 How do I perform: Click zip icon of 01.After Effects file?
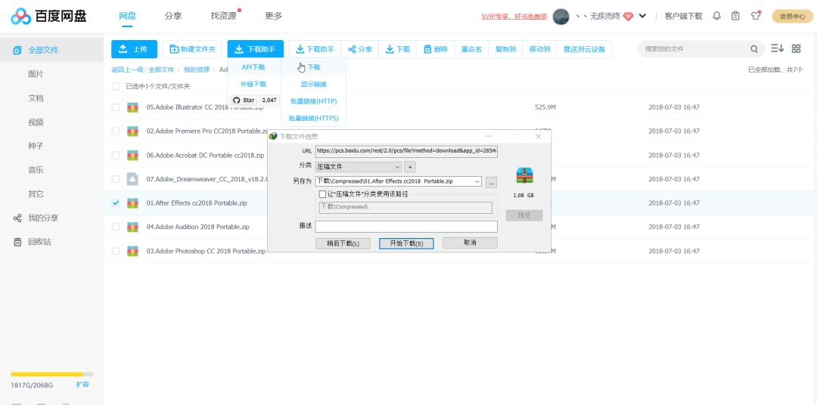(x=132, y=203)
